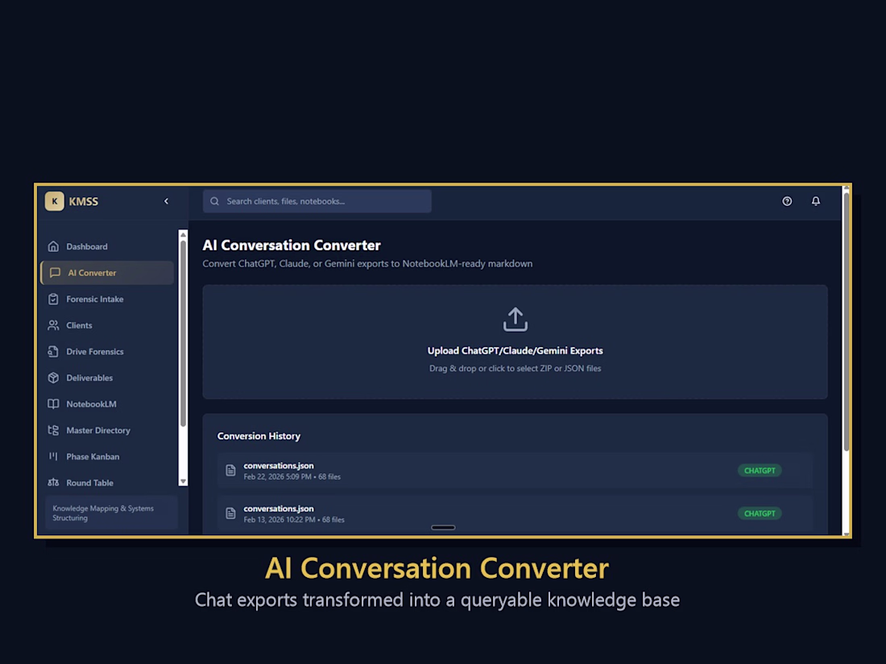Open conversations.json from Feb 22, 2026
The image size is (886, 664).
pos(515,470)
